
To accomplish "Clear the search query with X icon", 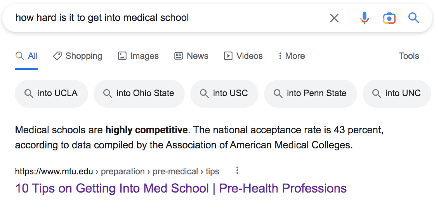I will click(334, 18).
